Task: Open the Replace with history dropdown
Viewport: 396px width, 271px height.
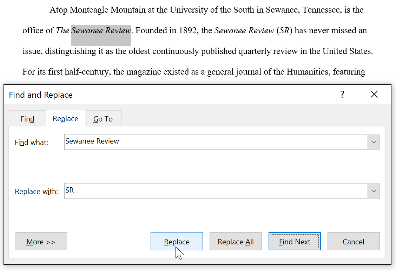Action: point(374,191)
